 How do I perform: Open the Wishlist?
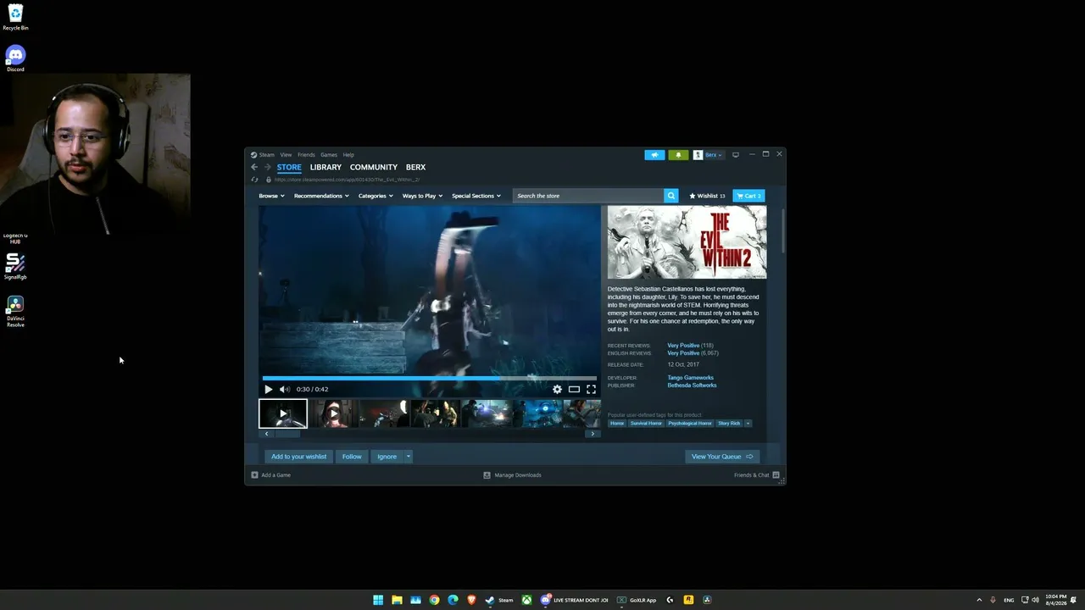[x=707, y=196]
